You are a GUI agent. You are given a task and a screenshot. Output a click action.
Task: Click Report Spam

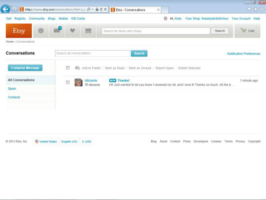click(x=165, y=68)
